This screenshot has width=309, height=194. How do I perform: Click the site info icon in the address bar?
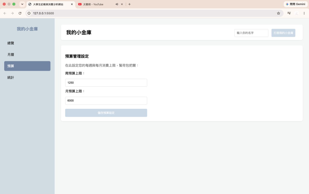click(x=29, y=13)
